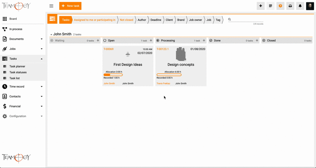Collapse the John Smith task group
Viewport: 316px width, 168px height.
click(x=51, y=35)
